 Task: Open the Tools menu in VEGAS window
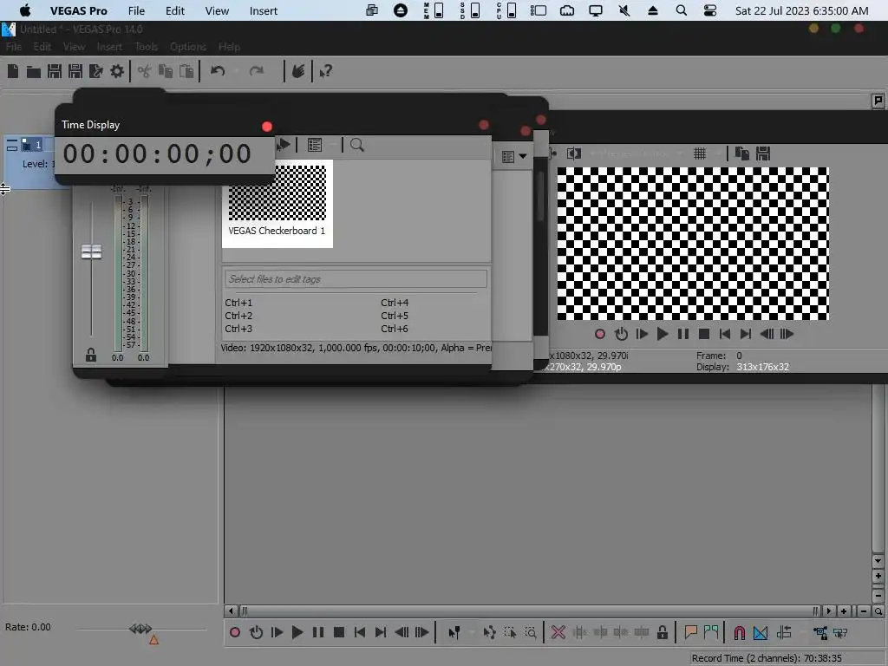coord(146,47)
